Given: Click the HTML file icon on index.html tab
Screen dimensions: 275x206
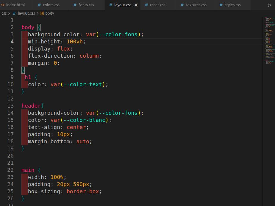Looking at the screenshot, I should [3, 5].
